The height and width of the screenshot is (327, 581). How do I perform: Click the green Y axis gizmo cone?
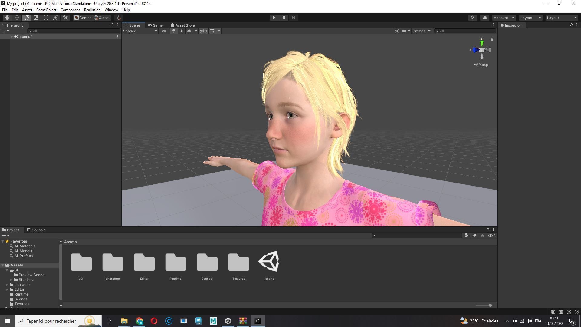481,43
